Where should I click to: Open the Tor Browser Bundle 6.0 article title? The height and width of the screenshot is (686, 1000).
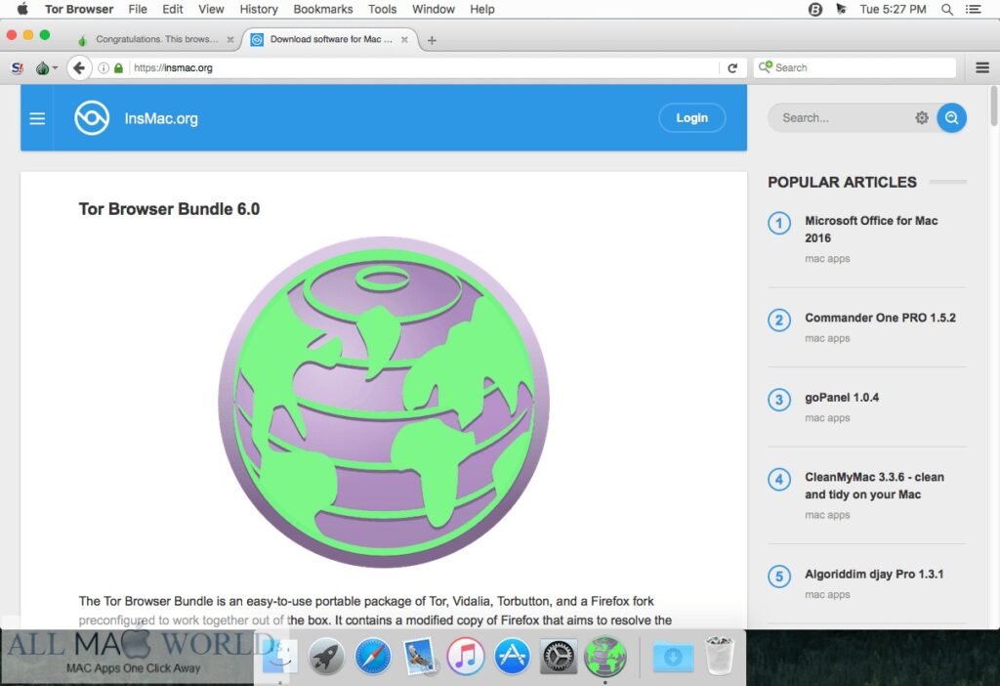pos(169,209)
